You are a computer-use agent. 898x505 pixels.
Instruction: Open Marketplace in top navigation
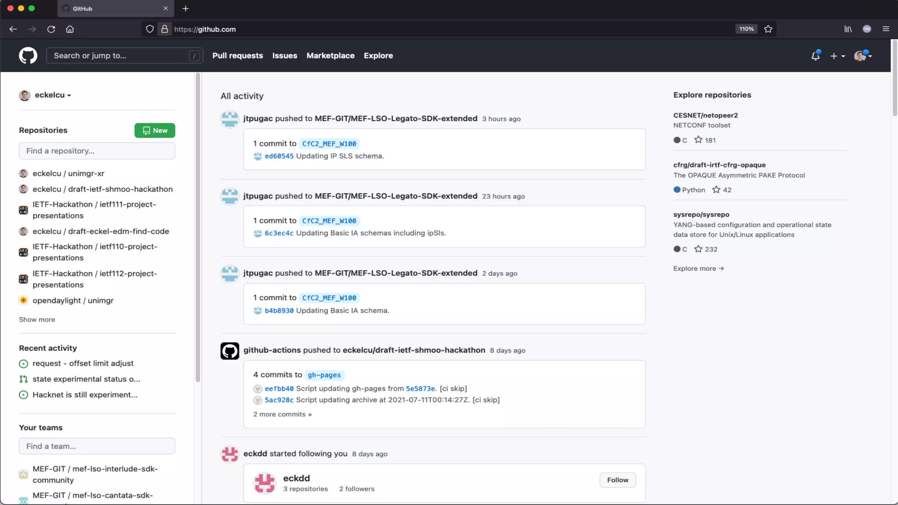tap(330, 56)
